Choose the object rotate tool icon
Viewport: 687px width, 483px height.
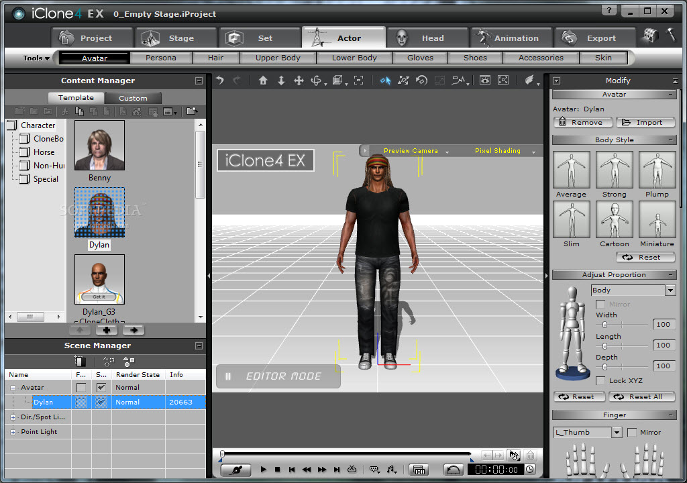click(x=421, y=80)
